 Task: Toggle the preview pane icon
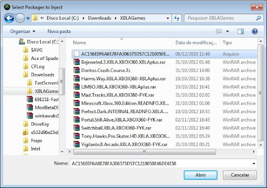240,31
